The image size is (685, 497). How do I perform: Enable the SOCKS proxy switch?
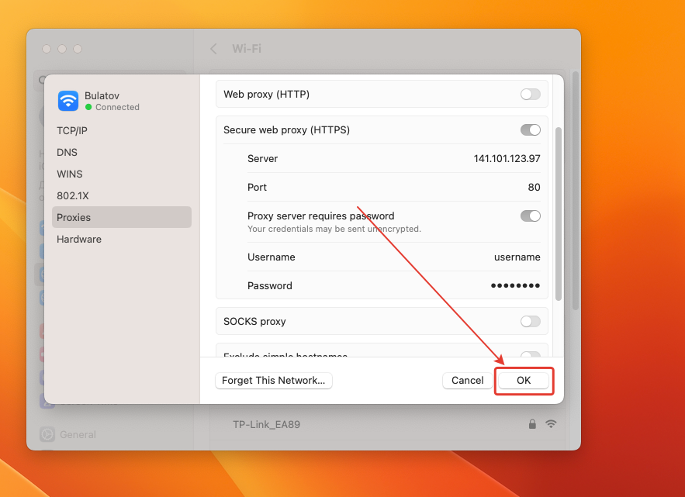coord(531,321)
